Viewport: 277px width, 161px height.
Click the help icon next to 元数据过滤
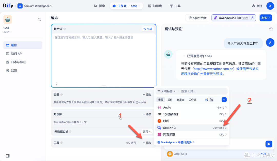pos(70,132)
